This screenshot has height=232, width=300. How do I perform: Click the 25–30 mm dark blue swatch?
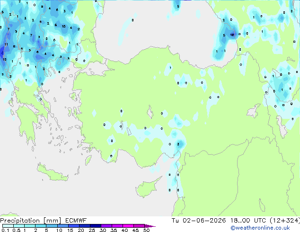(95, 226)
